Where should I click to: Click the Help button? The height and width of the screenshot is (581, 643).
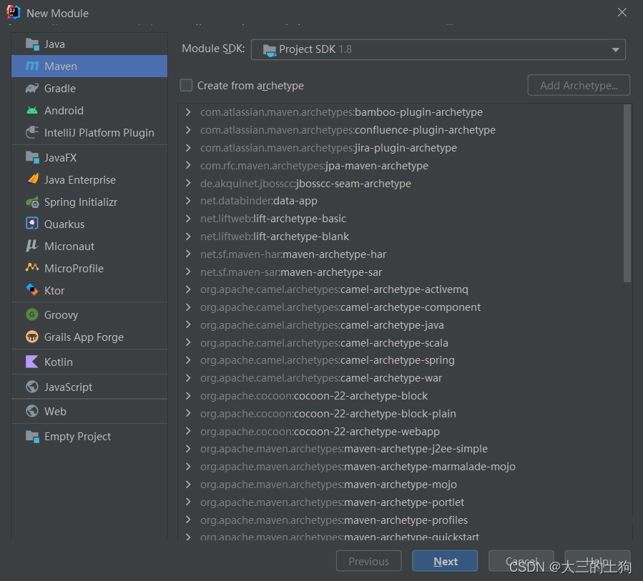(x=597, y=561)
